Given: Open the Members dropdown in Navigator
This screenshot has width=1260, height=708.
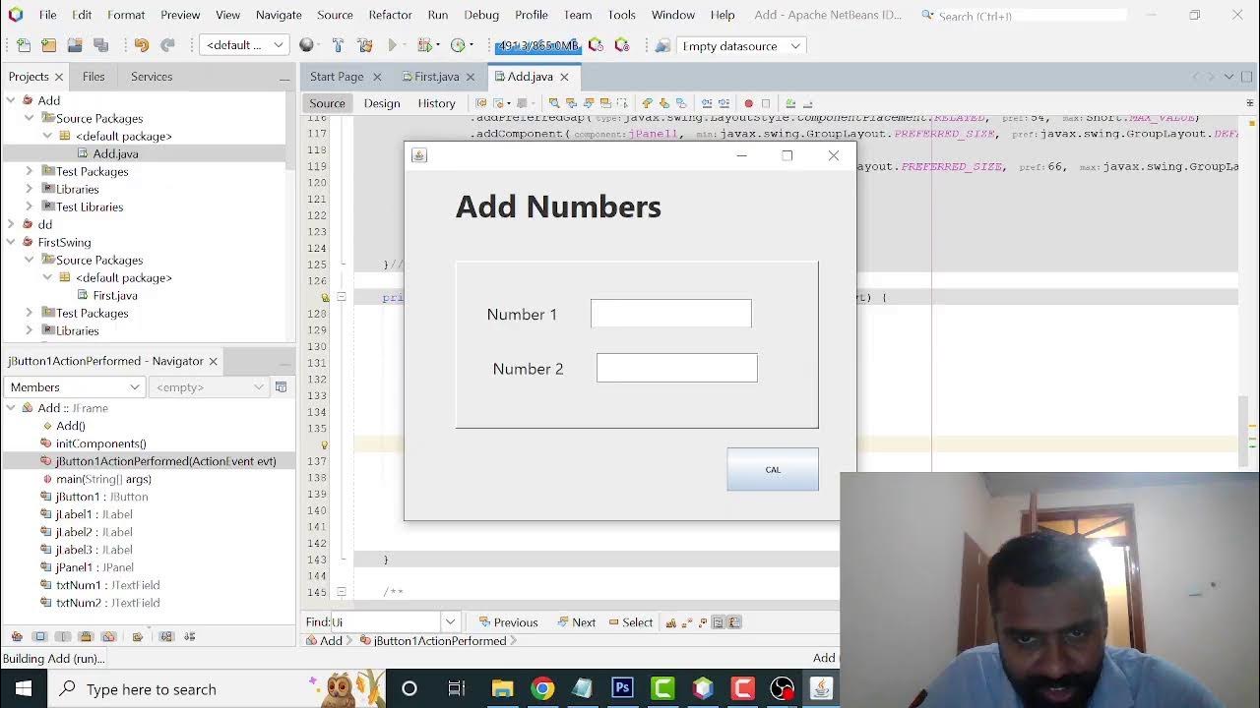Looking at the screenshot, I should pos(75,387).
